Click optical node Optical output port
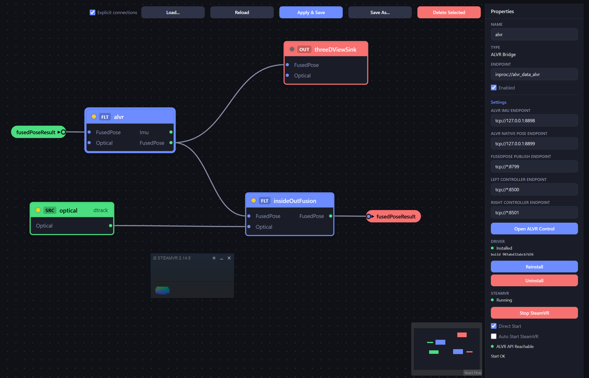Image resolution: width=589 pixels, height=378 pixels. (x=110, y=226)
